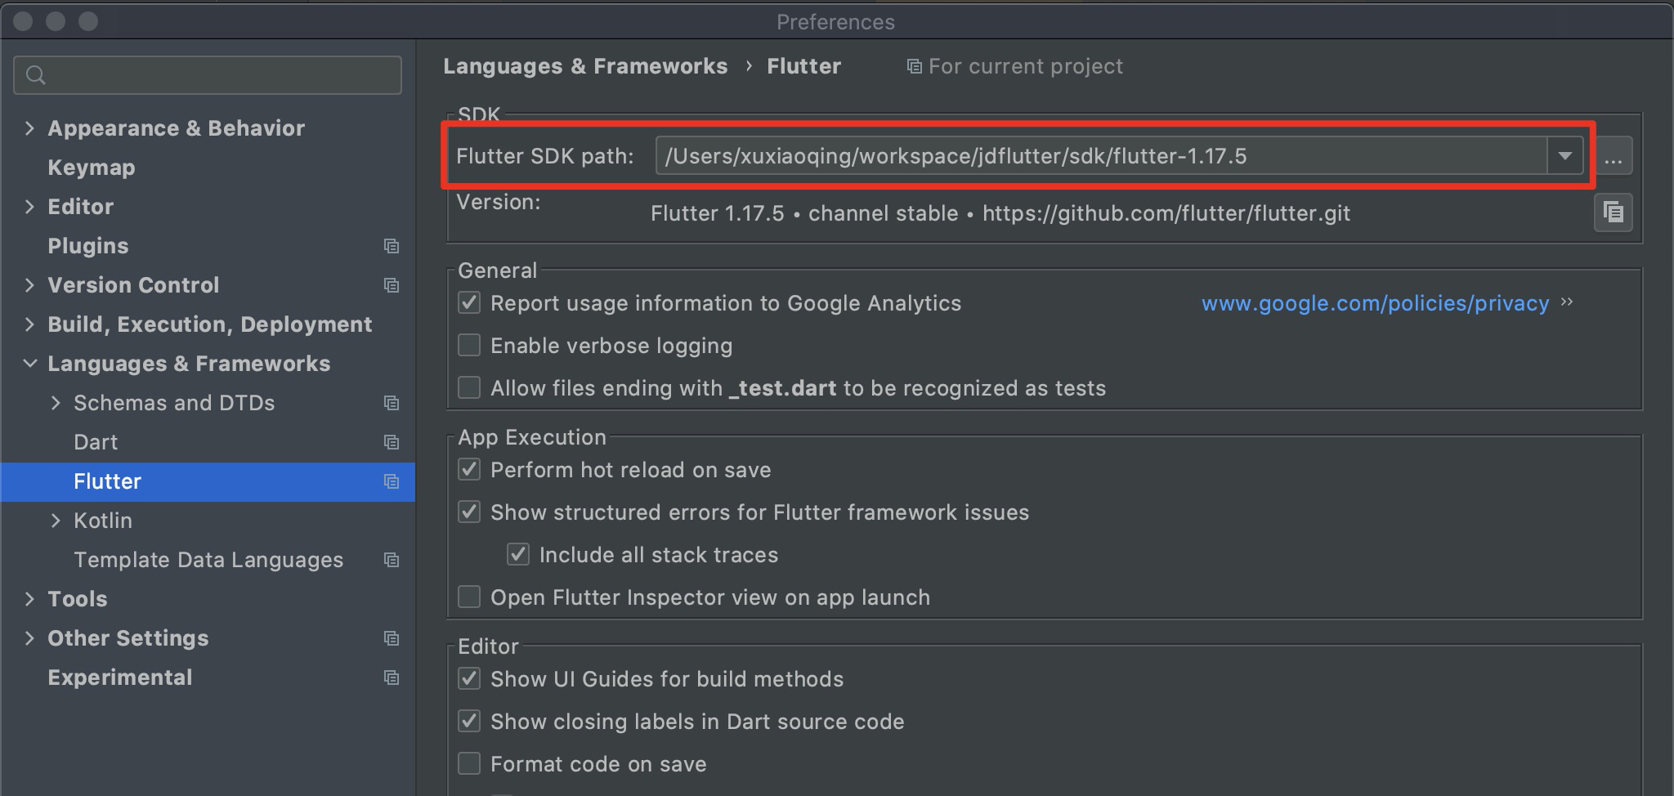Expand Appearance & Behavior section
This screenshot has height=796, width=1674.
[29, 128]
